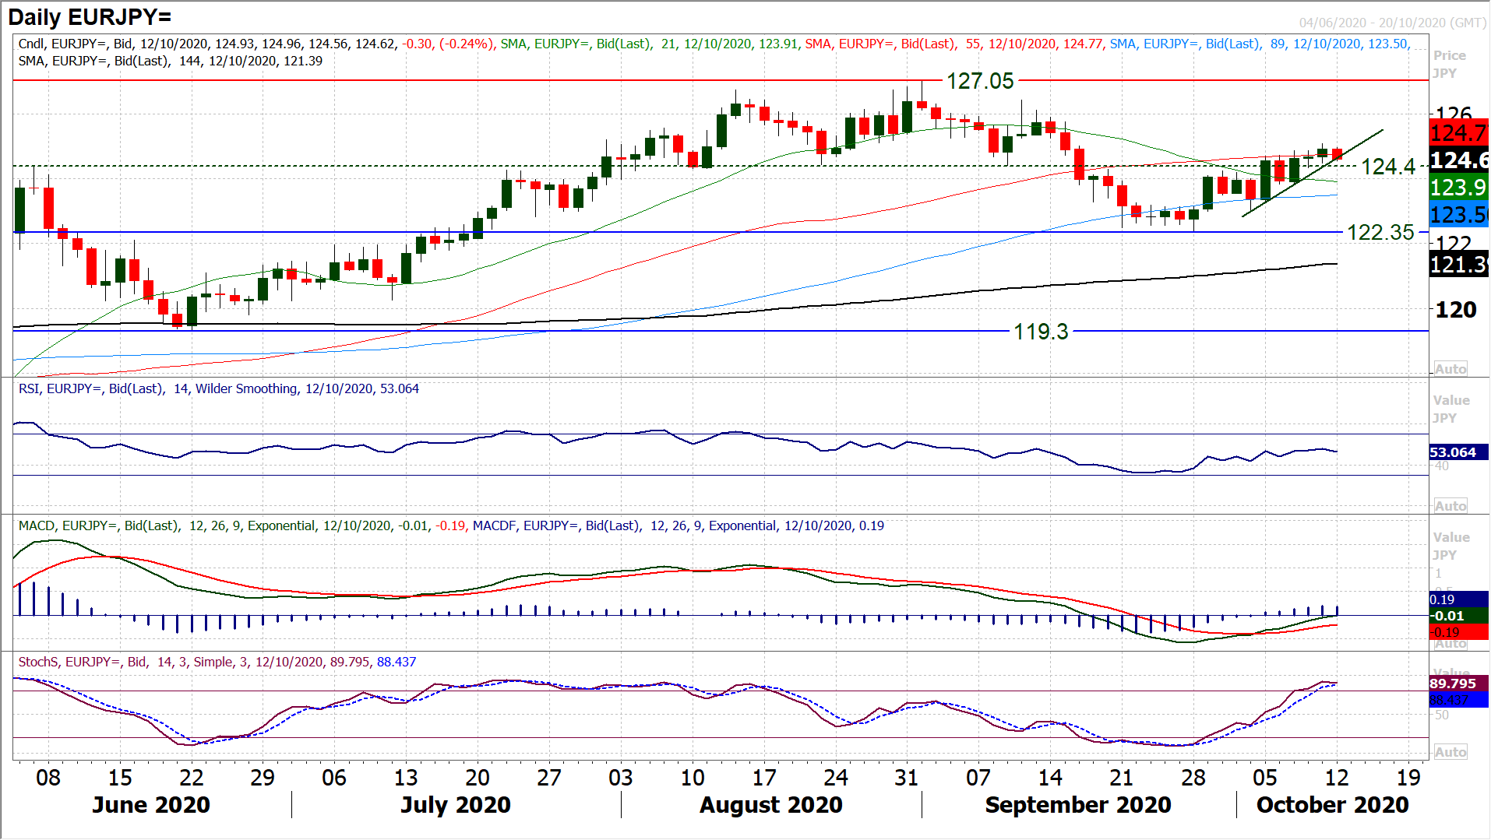1491x840 pixels.
Task: Click the Price JPY axis header
Action: click(x=1450, y=64)
